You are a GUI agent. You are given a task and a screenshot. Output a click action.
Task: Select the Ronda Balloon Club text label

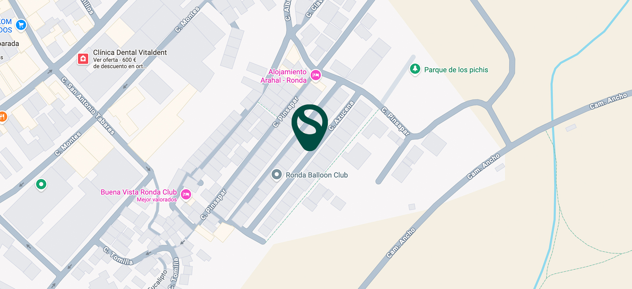click(x=317, y=175)
